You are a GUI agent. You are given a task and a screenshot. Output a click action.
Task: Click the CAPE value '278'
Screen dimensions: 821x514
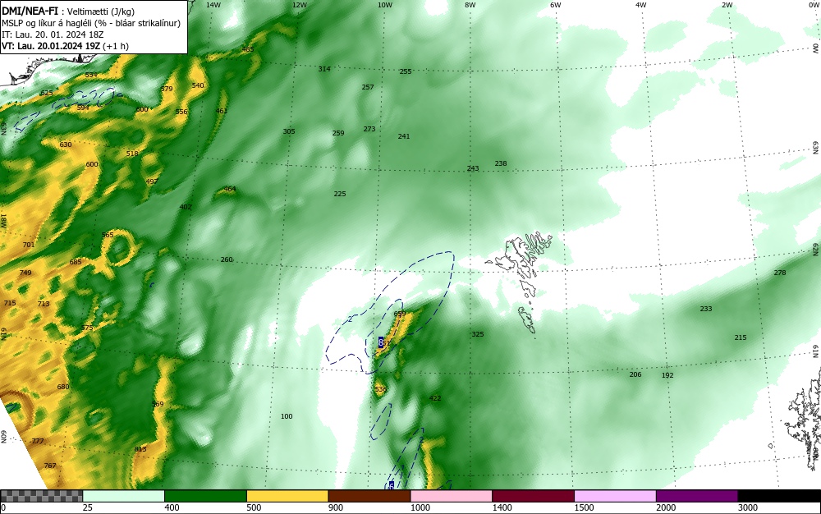(x=780, y=273)
